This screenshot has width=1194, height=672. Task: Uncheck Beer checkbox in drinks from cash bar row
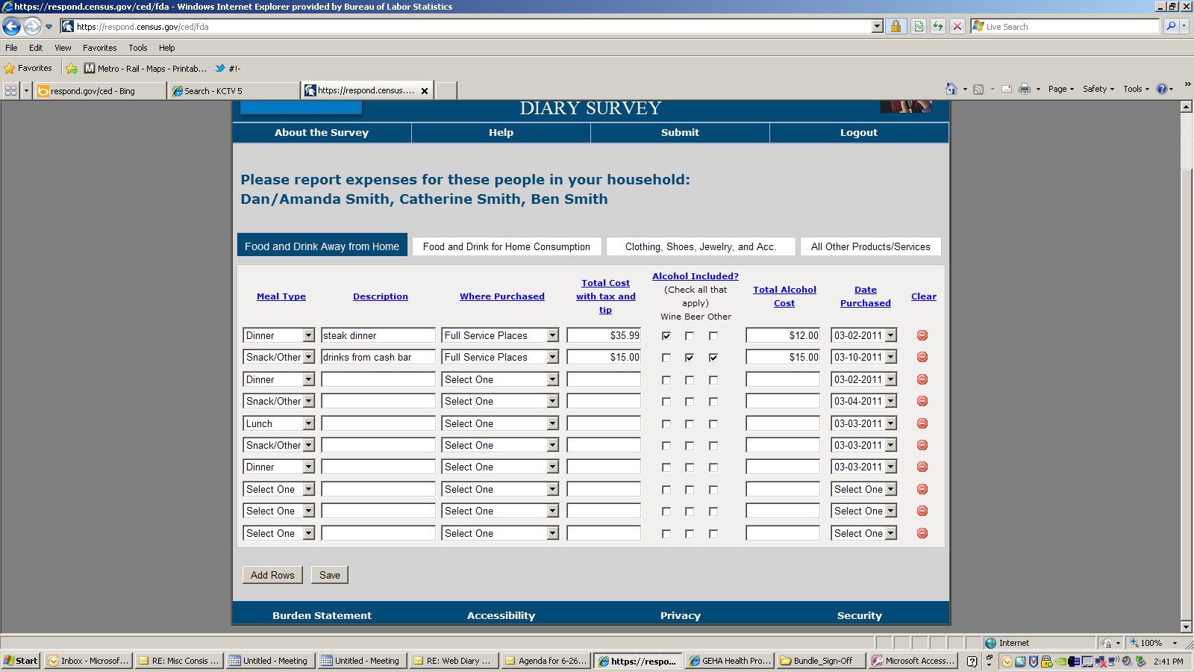[690, 358]
